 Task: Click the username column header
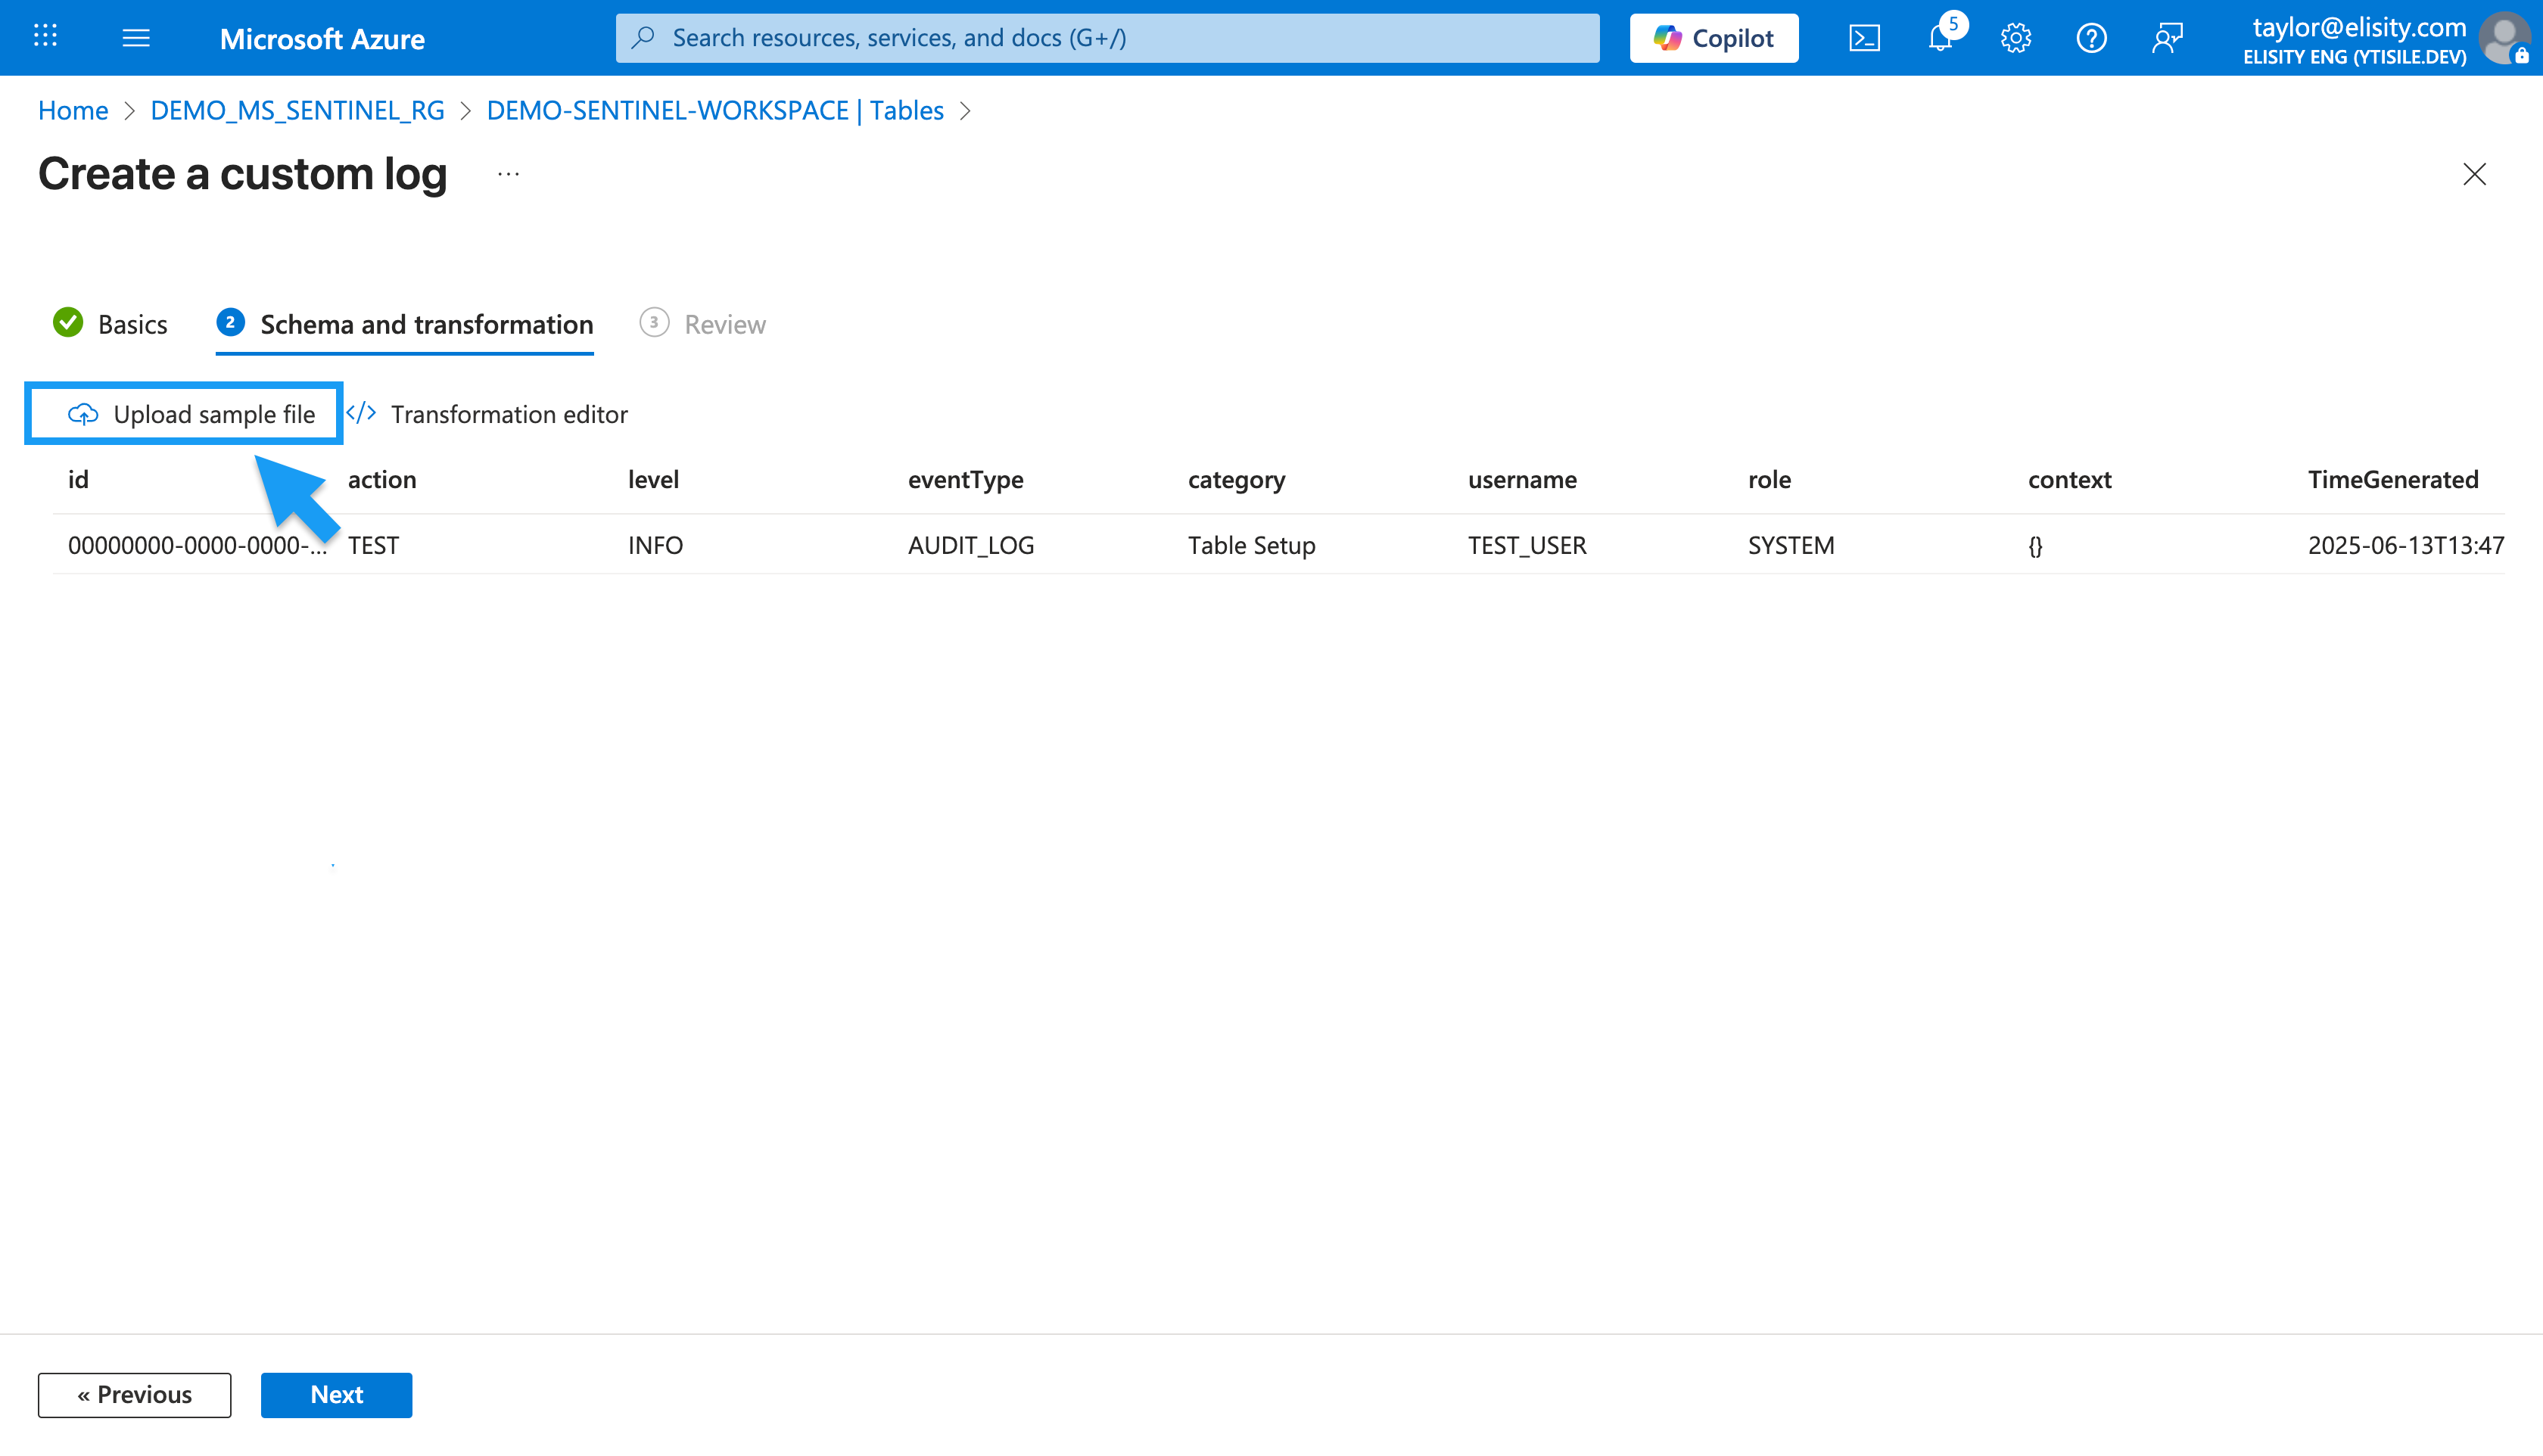pyautogui.click(x=1522, y=480)
